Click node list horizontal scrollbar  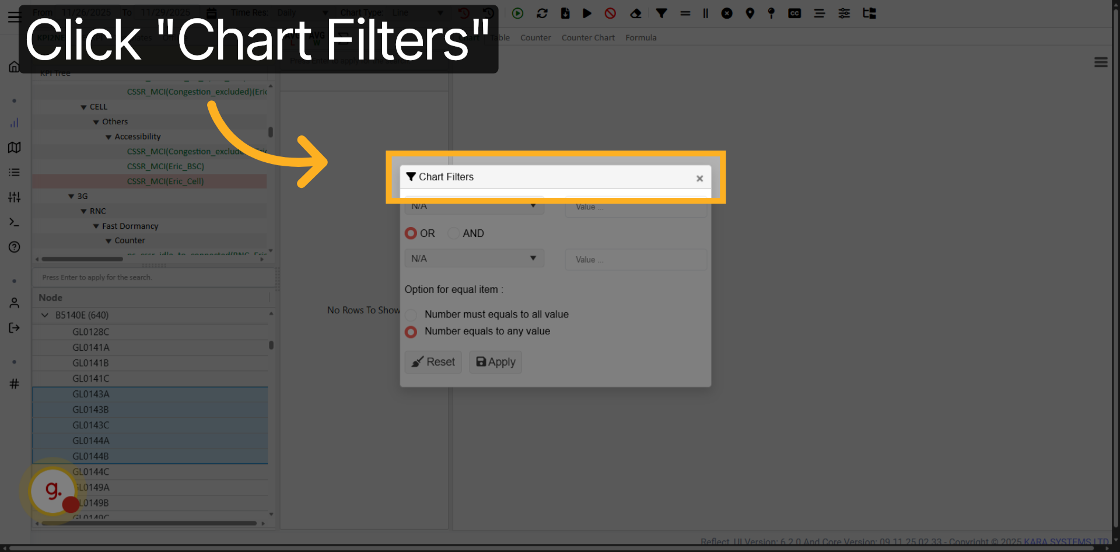149,523
